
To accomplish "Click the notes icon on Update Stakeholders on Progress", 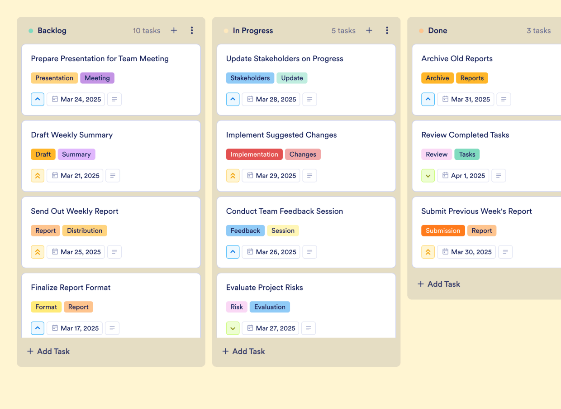I will [x=309, y=99].
